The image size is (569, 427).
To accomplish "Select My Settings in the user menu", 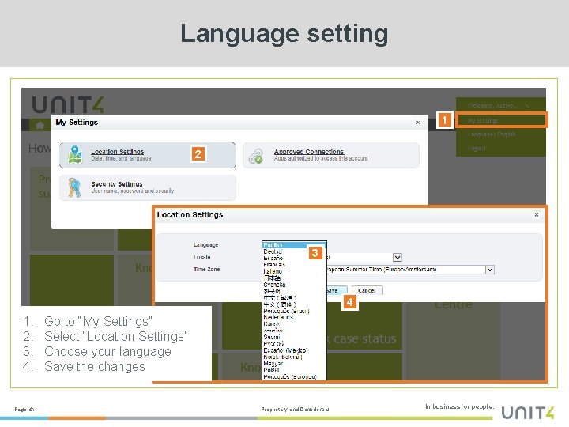I will click(x=501, y=120).
